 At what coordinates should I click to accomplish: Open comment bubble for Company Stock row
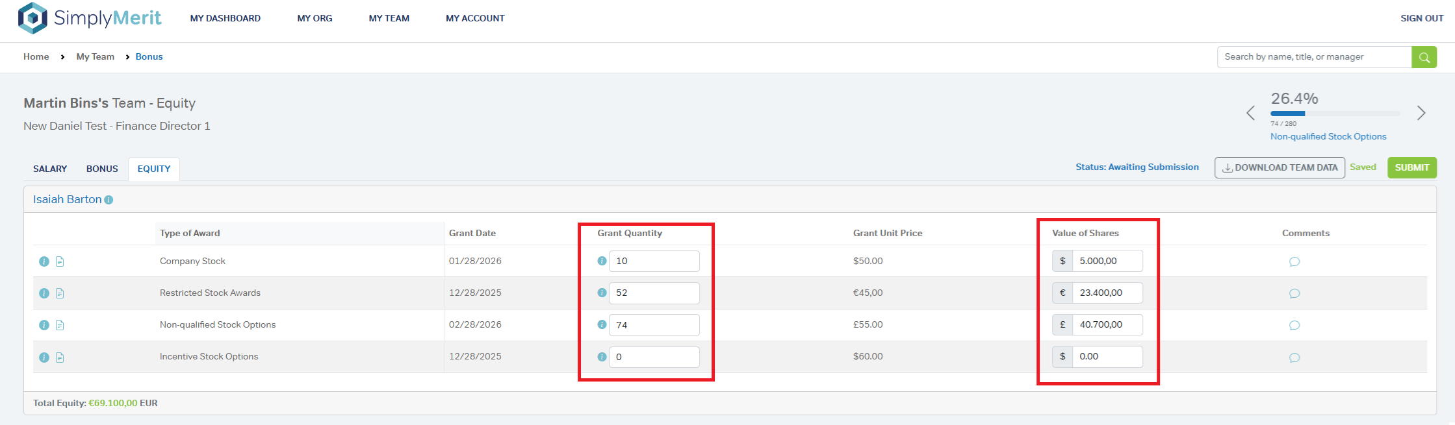[x=1294, y=261]
